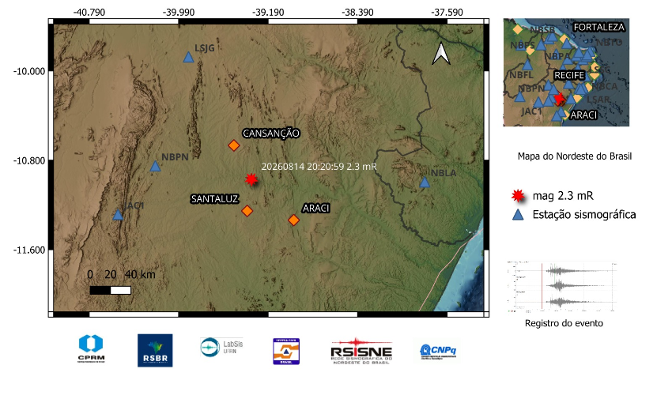Click the latitude label -11.600
This screenshot has height=399, width=672.
point(29,250)
